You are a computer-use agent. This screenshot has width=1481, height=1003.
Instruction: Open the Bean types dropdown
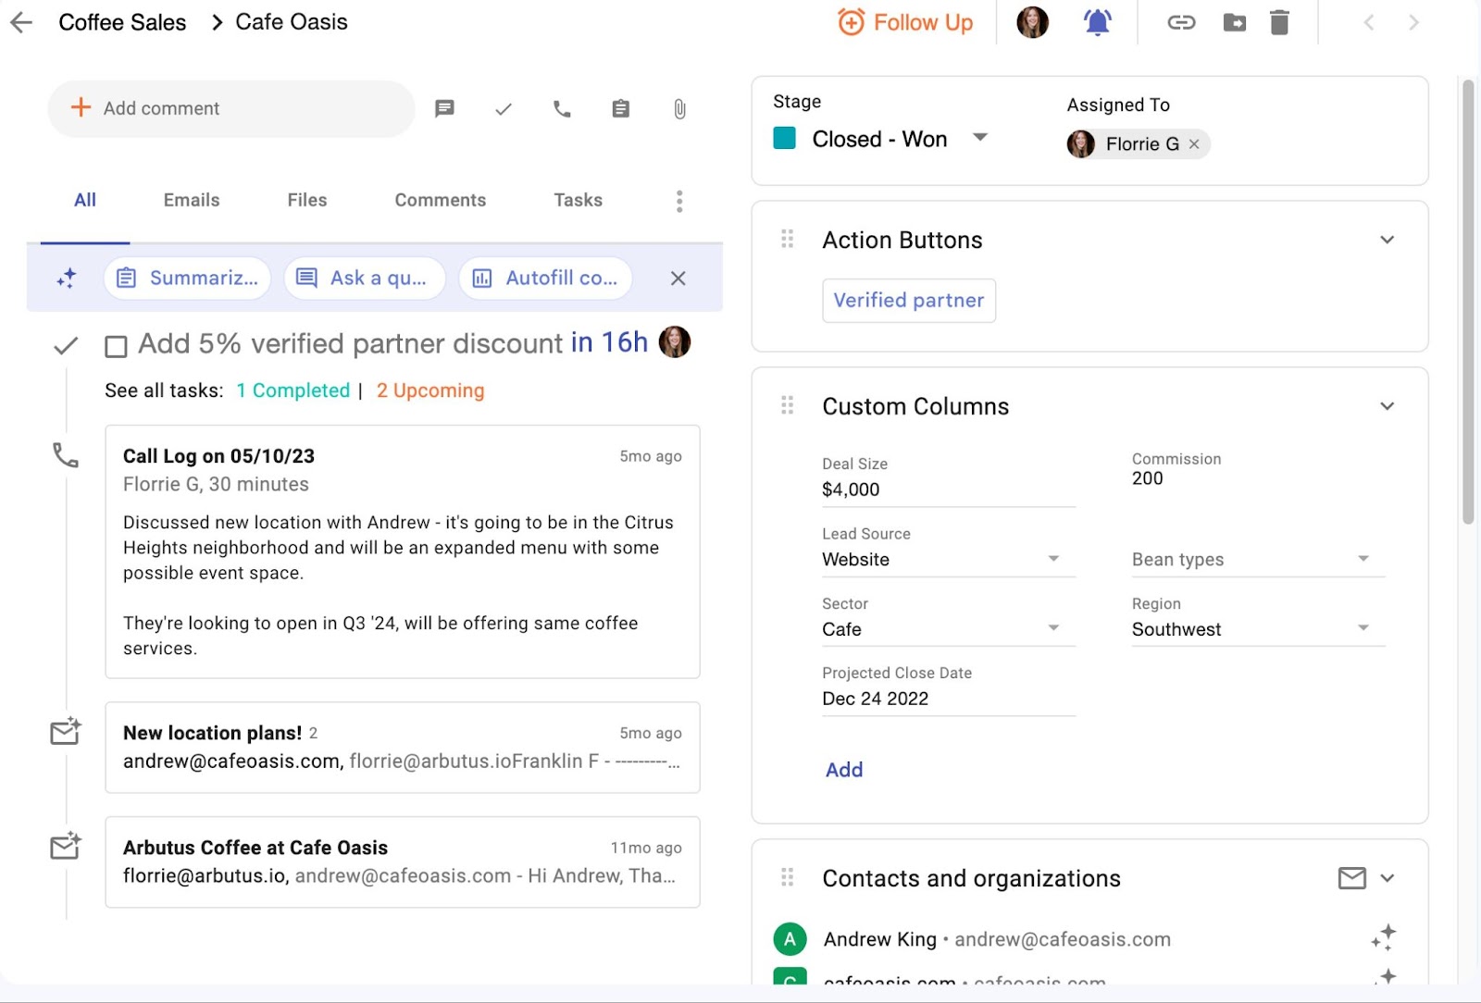pyautogui.click(x=1258, y=559)
